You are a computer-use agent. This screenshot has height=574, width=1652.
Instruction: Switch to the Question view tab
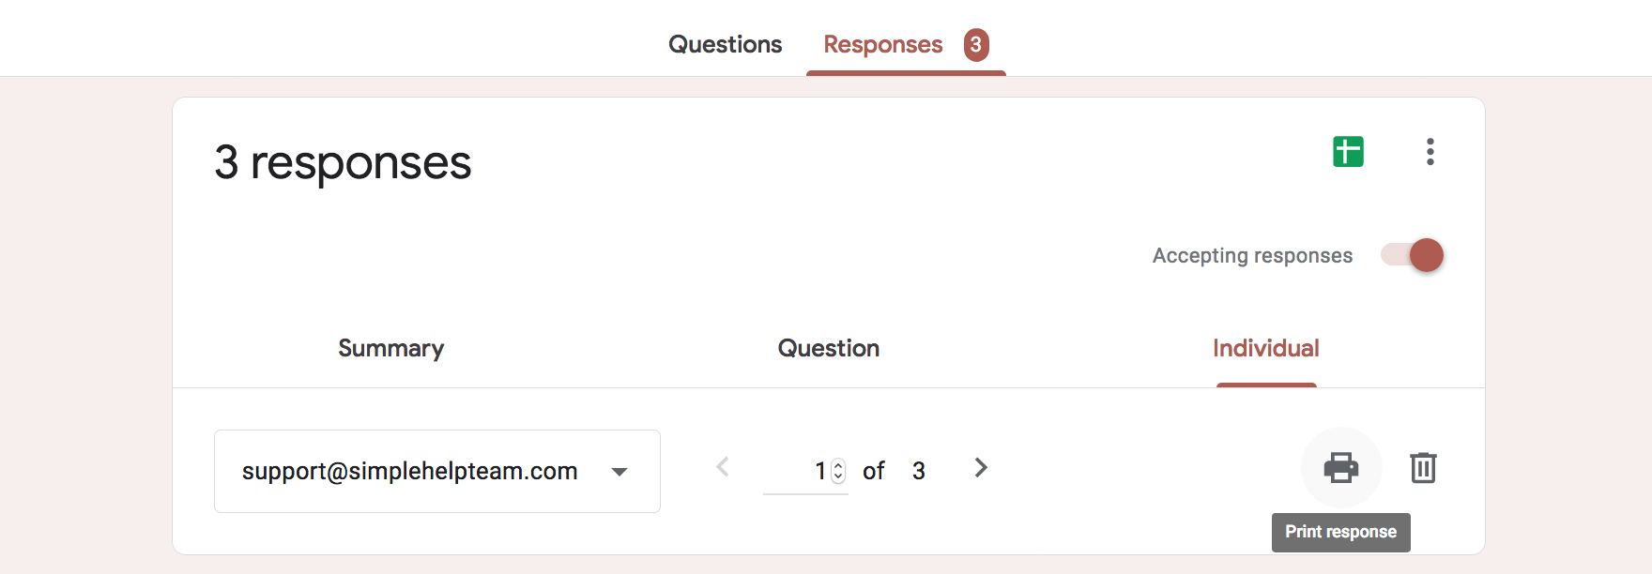pyautogui.click(x=829, y=348)
